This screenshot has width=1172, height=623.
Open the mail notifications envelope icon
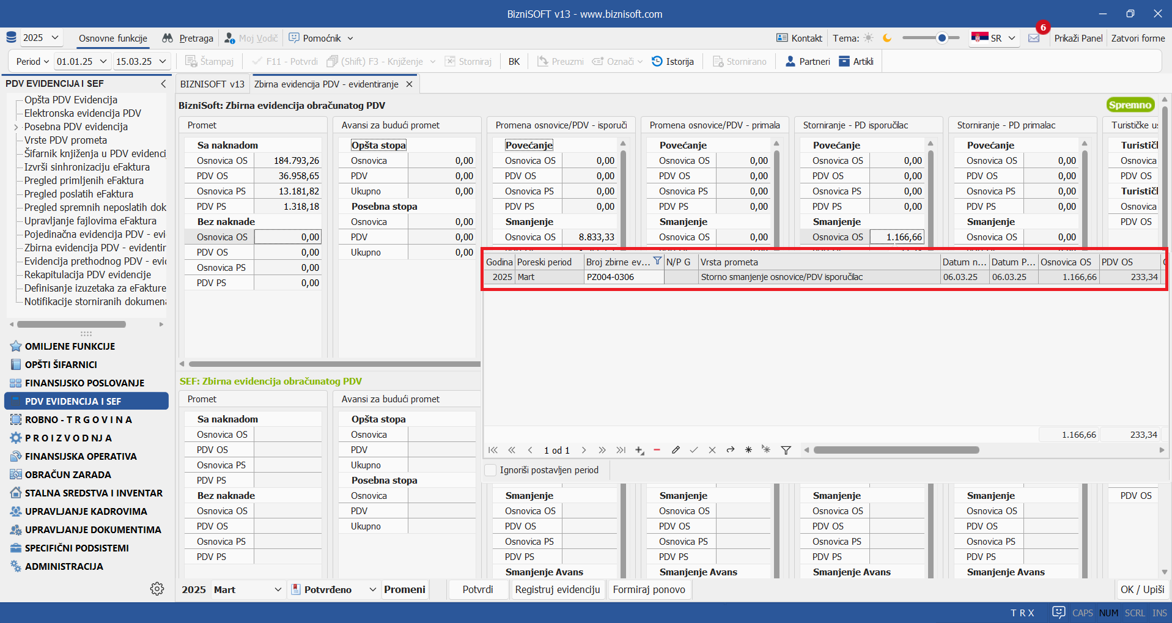click(1034, 38)
